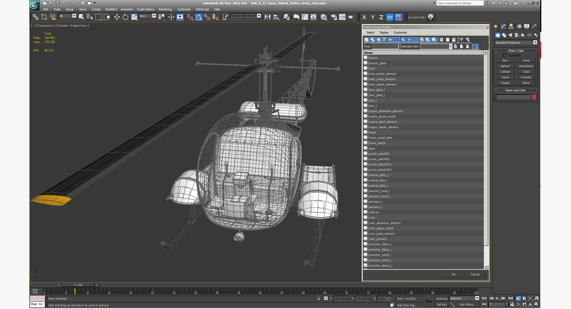Click Select All icon in Select From Scene

click(x=441, y=39)
